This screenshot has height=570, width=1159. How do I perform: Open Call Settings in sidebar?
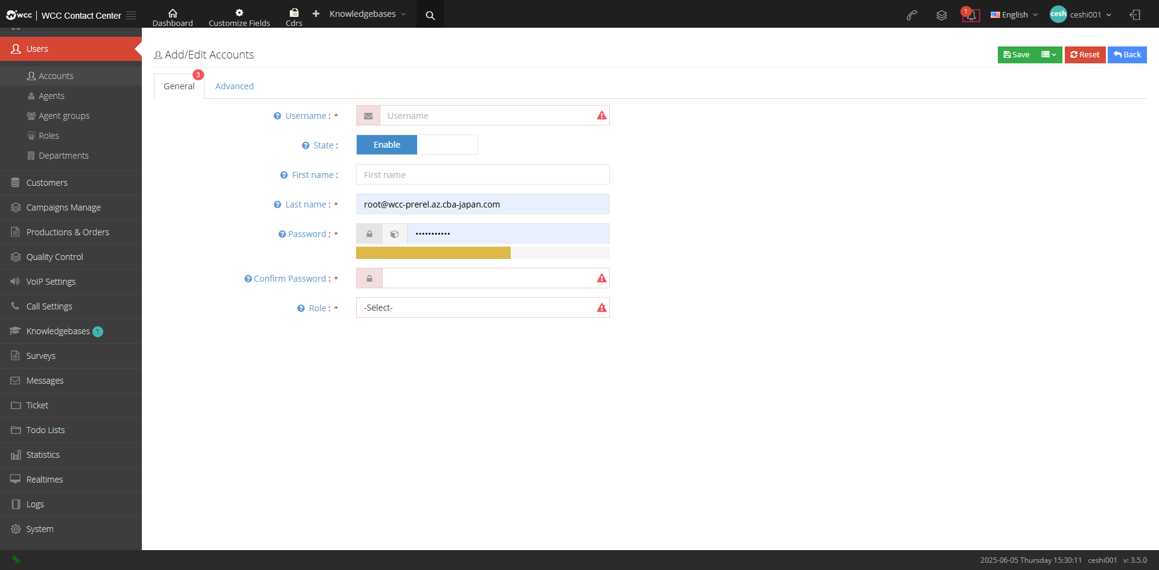coord(71,306)
